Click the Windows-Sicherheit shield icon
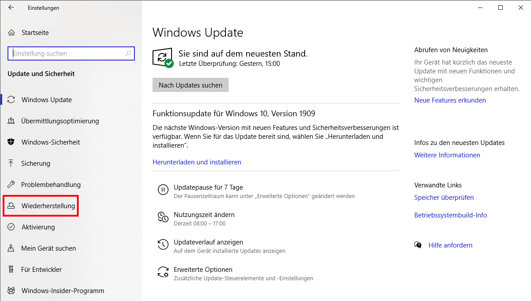 pos(11,142)
